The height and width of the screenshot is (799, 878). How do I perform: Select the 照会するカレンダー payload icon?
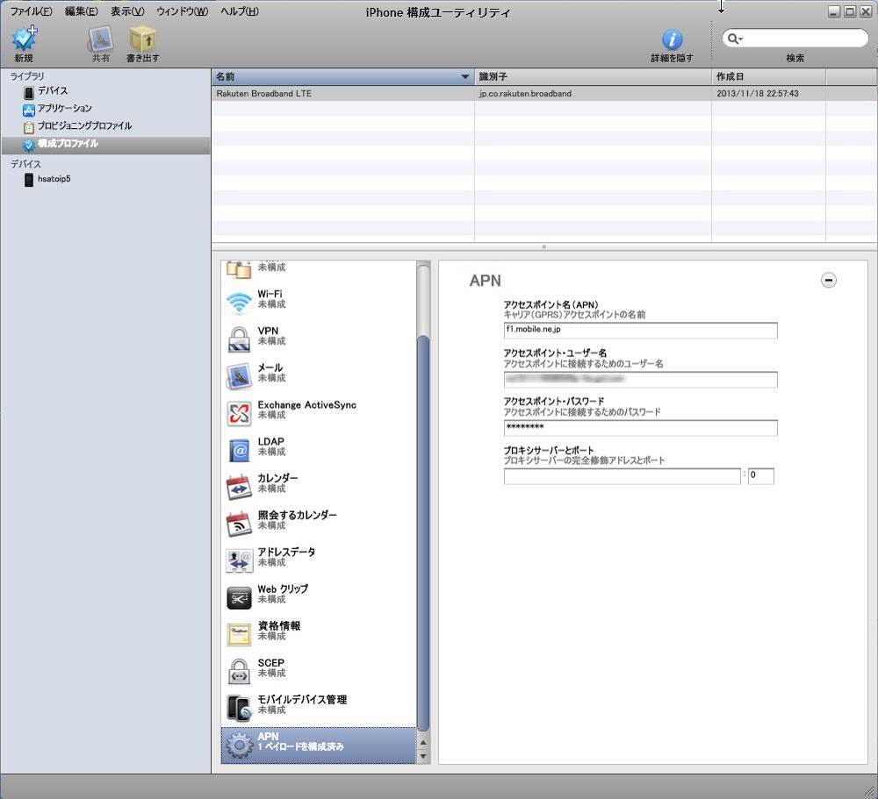coord(239,524)
